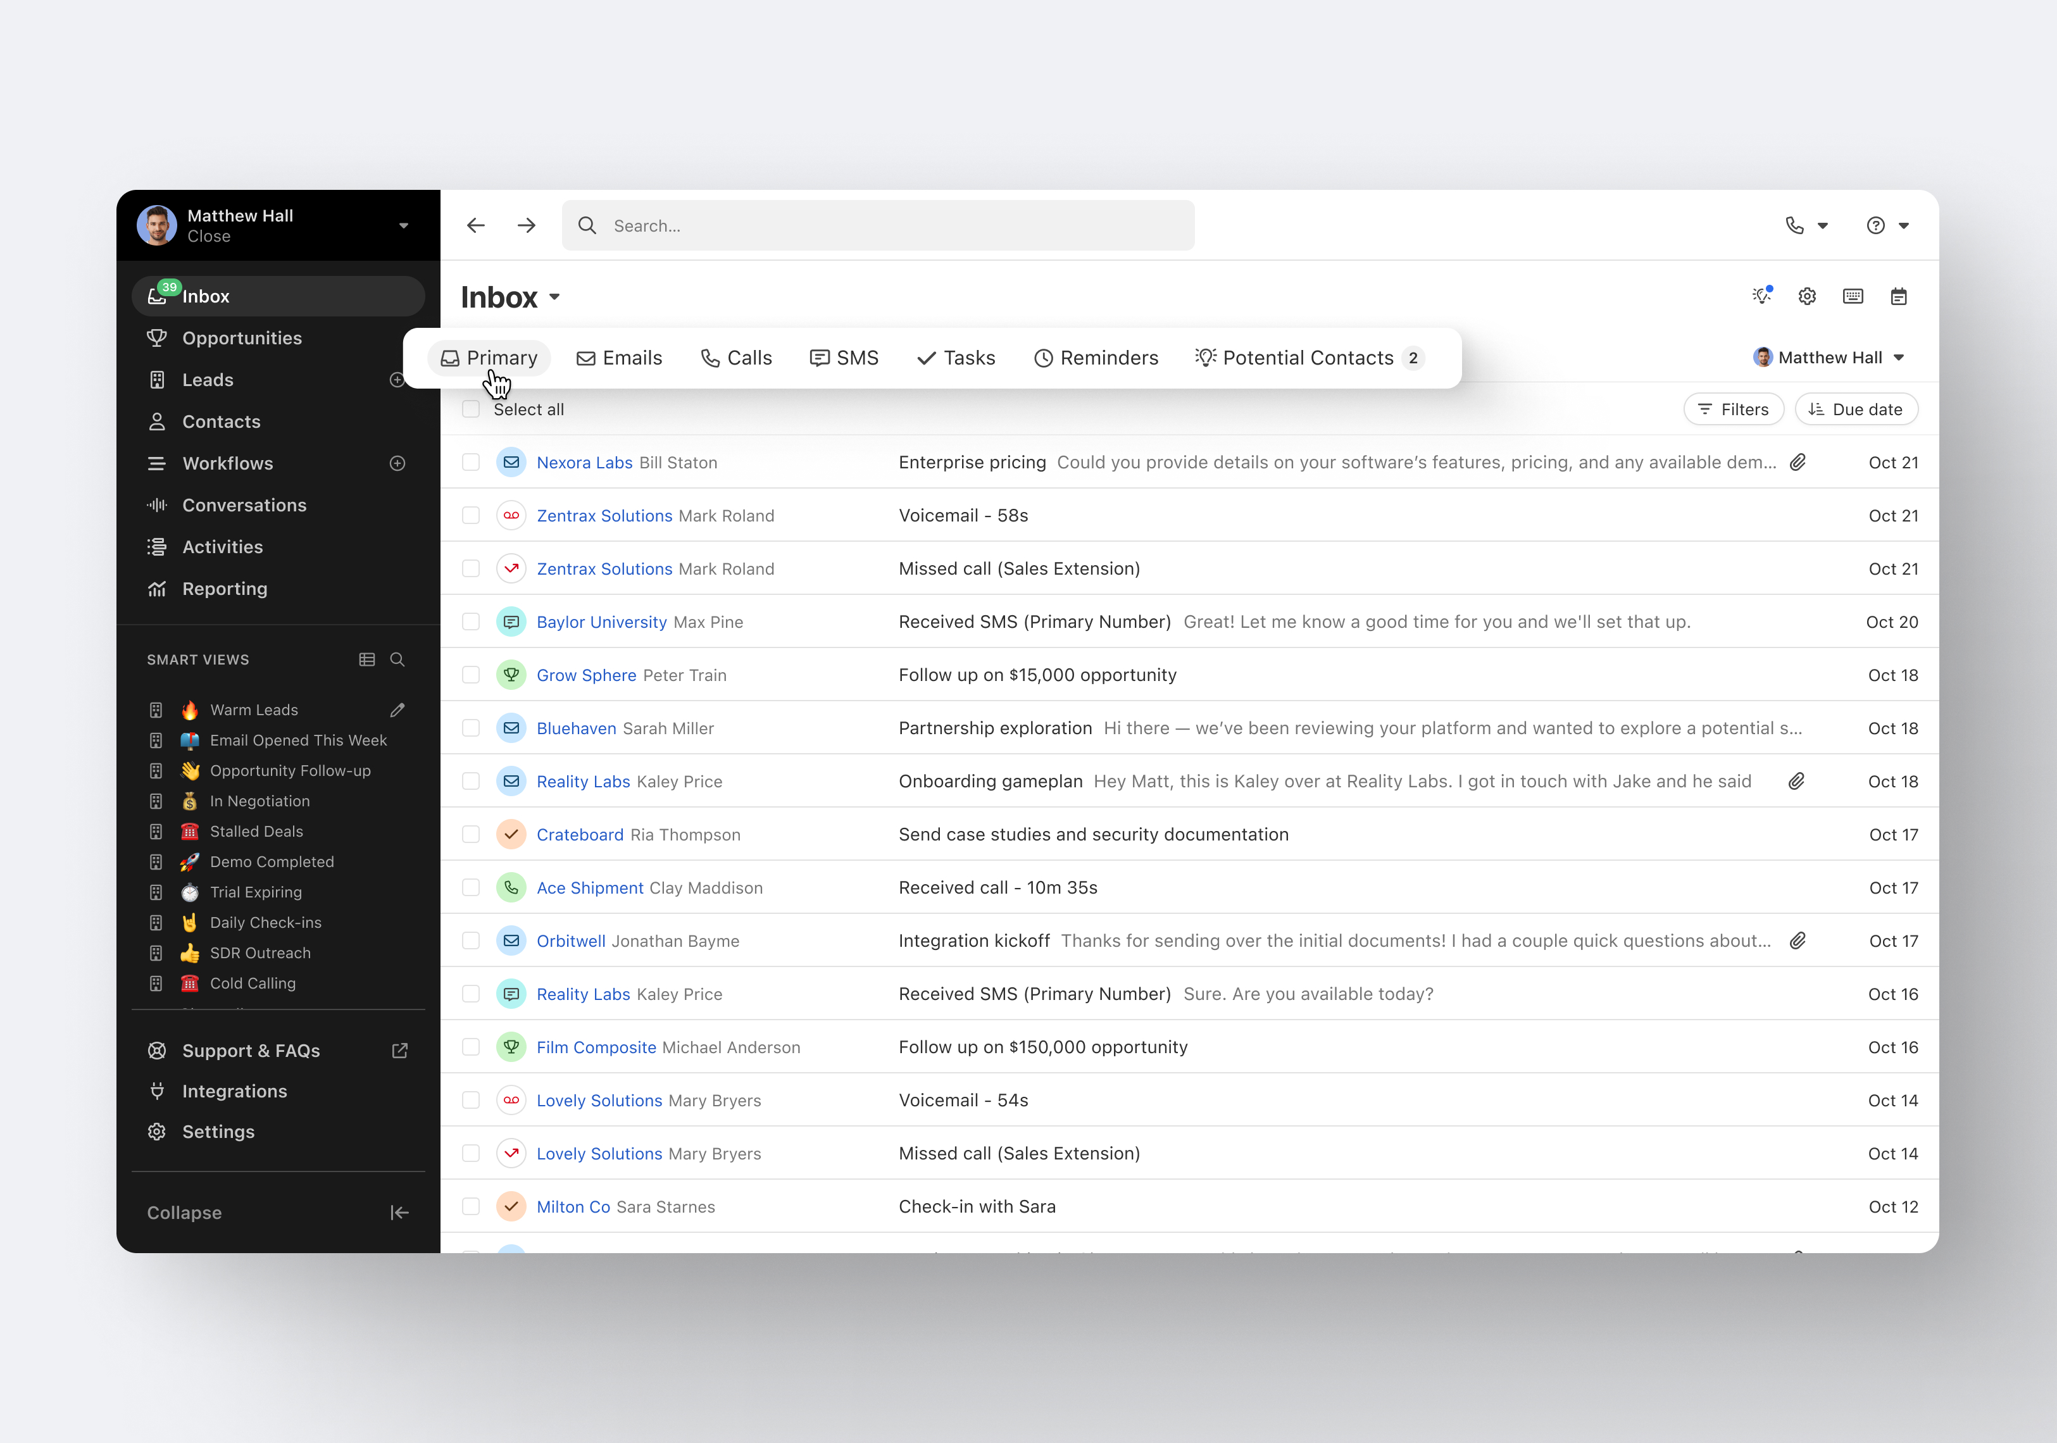Click the Smart Views search icon
The height and width of the screenshot is (1443, 2057).
(397, 660)
